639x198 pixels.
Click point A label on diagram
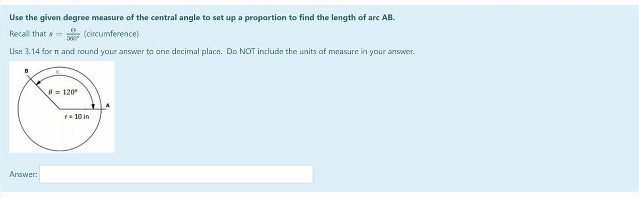pyautogui.click(x=107, y=105)
